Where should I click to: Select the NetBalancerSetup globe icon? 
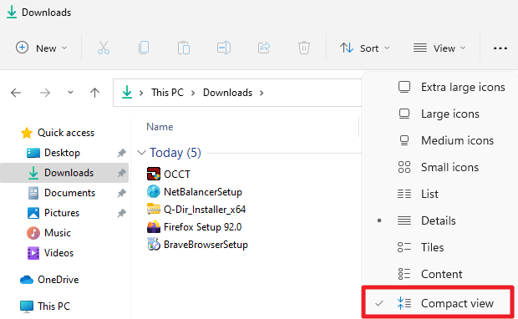coord(154,191)
